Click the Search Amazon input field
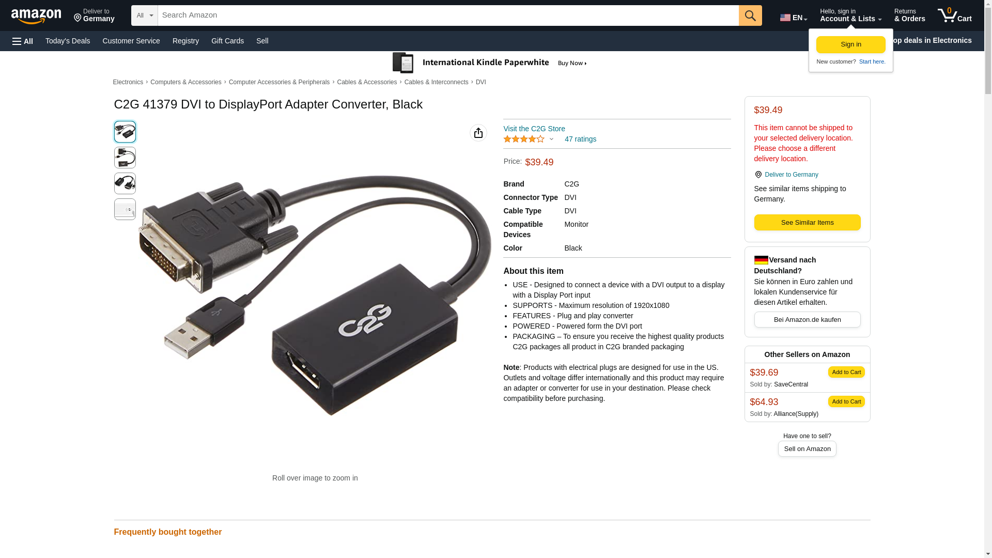992x558 pixels. (448, 16)
